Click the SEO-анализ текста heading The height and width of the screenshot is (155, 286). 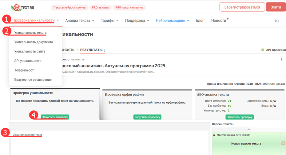coord(213,95)
